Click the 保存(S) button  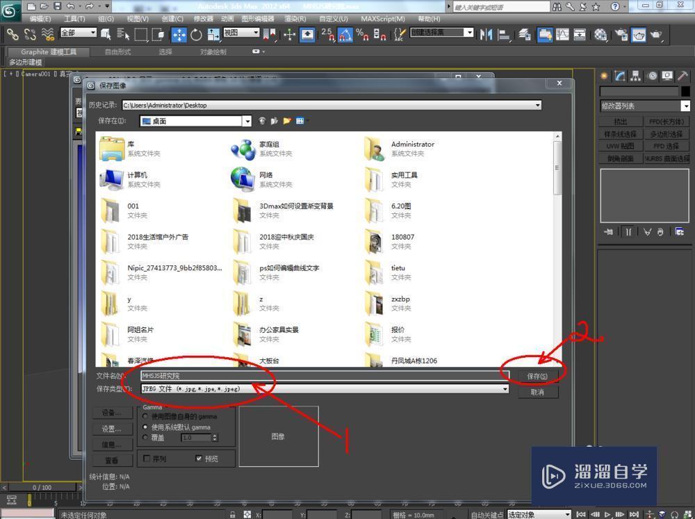click(537, 375)
